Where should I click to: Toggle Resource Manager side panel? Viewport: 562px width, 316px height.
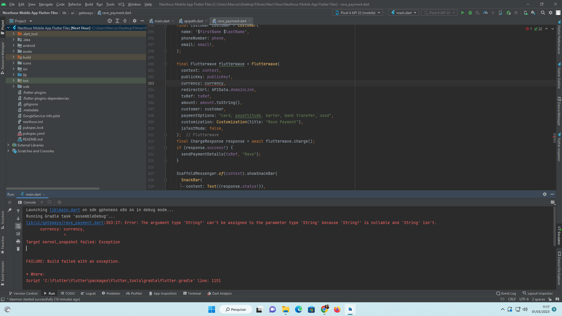(3, 58)
